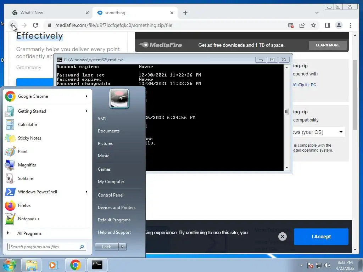Click the share page icon in Chrome
The image size is (363, 272).
(302, 25)
